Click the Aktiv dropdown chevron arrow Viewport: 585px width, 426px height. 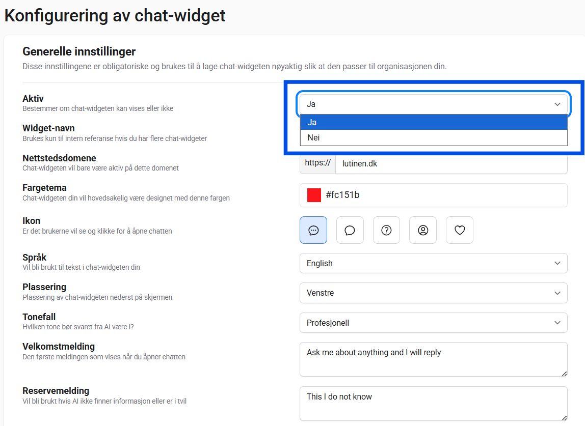click(557, 104)
